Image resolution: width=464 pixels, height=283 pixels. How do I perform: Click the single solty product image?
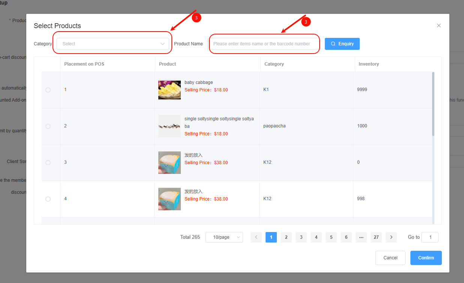pyautogui.click(x=170, y=126)
